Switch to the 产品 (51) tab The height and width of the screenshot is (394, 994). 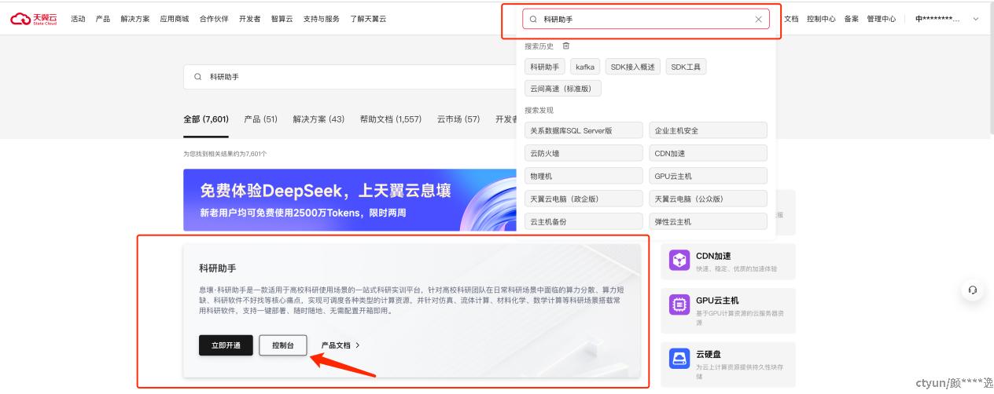click(x=260, y=119)
